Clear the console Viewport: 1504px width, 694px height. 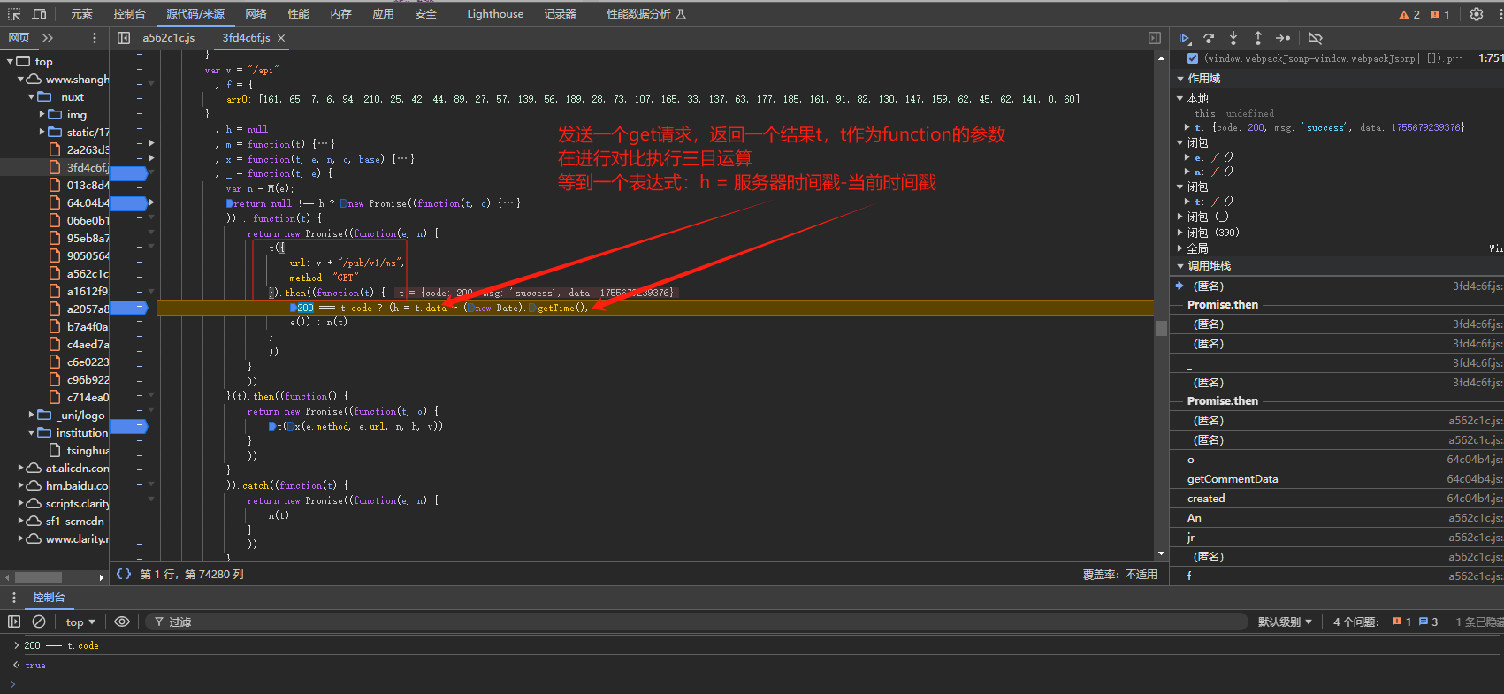39,622
